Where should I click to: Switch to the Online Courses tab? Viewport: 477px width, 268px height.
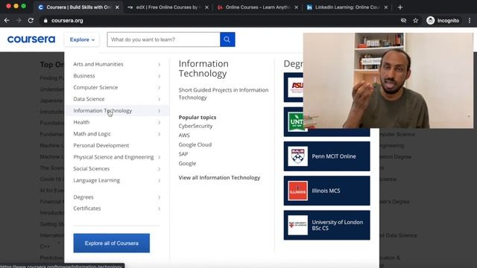(x=257, y=7)
